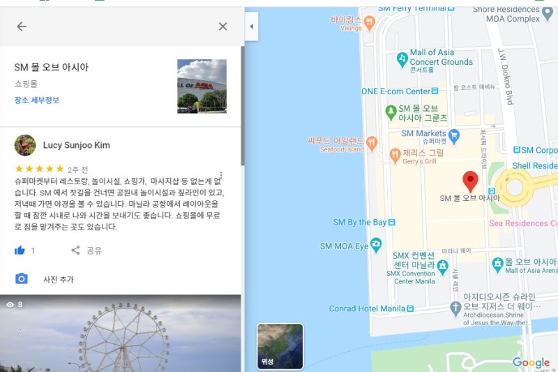558x372 pixels.
Task: Click the red SM 몰 오브 아시아 pin
Action: pos(470,181)
